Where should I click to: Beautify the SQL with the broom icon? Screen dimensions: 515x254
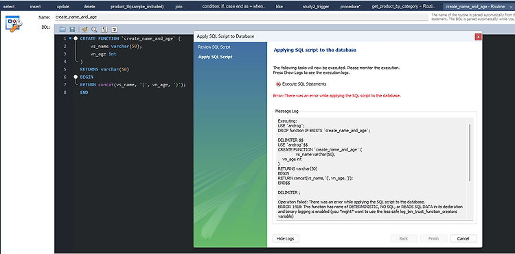pos(84,29)
